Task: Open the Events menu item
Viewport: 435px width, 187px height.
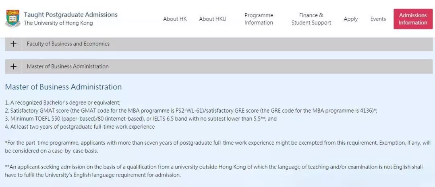Action: (x=378, y=19)
